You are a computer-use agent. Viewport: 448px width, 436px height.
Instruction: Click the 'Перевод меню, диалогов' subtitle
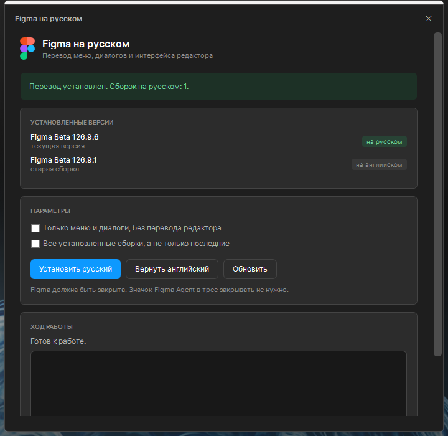coord(128,55)
